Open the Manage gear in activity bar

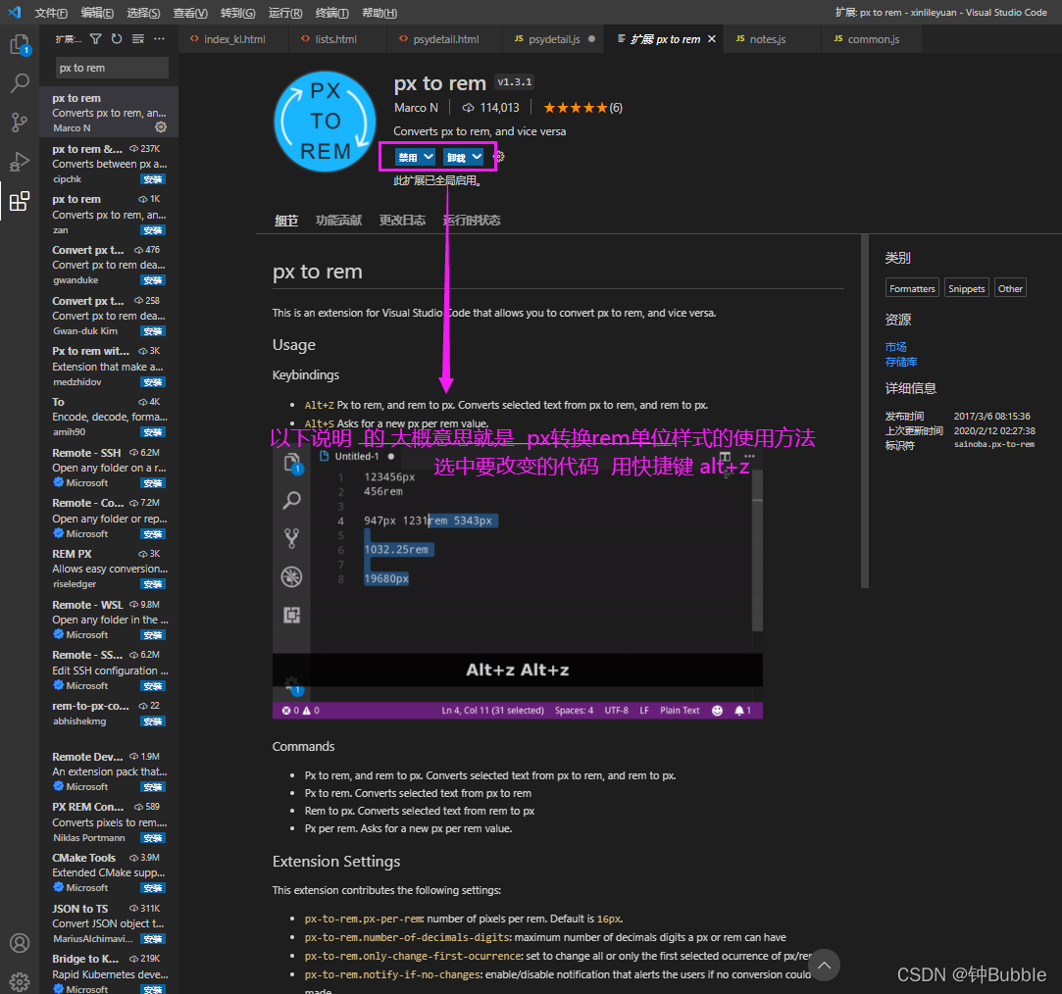[20, 982]
